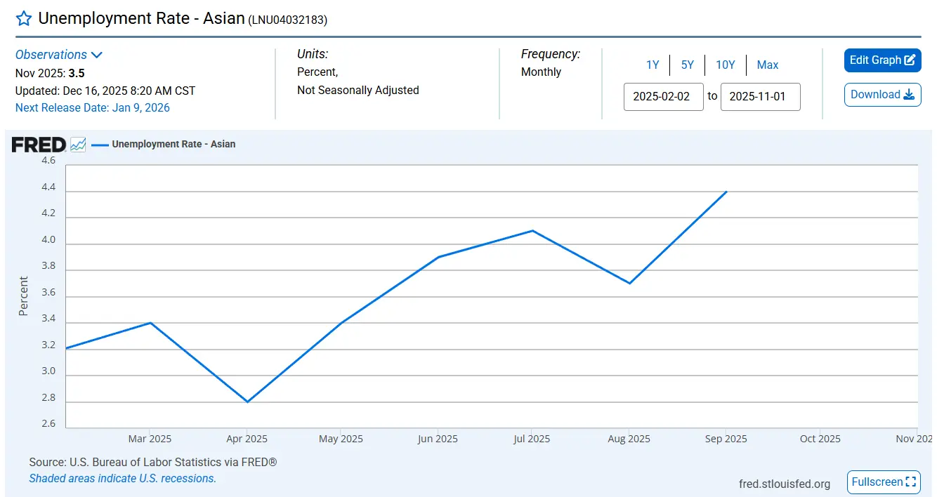
Task: Switch to the 5Y time range
Action: (x=687, y=65)
